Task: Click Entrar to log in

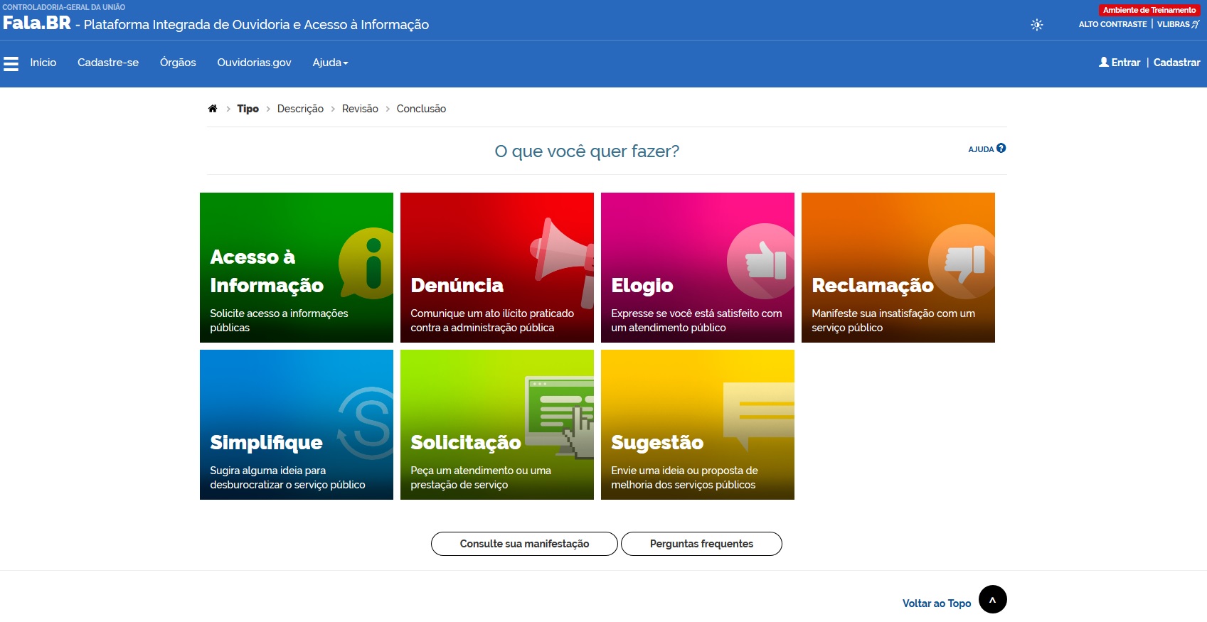Action: click(1120, 63)
